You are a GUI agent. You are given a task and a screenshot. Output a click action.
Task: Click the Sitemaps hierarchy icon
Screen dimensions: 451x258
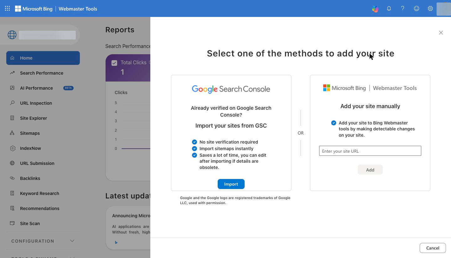click(x=12, y=133)
